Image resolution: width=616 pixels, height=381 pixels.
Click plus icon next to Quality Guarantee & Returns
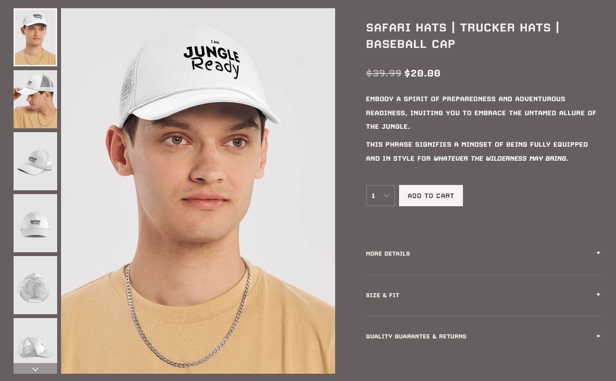[598, 336]
